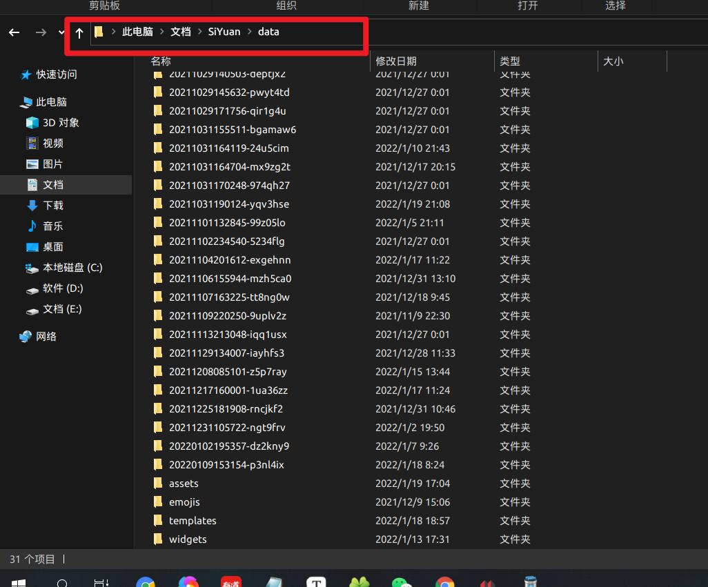Open 本地磁盘 (C:) drive
Viewport: 708px width, 587px height.
72,268
